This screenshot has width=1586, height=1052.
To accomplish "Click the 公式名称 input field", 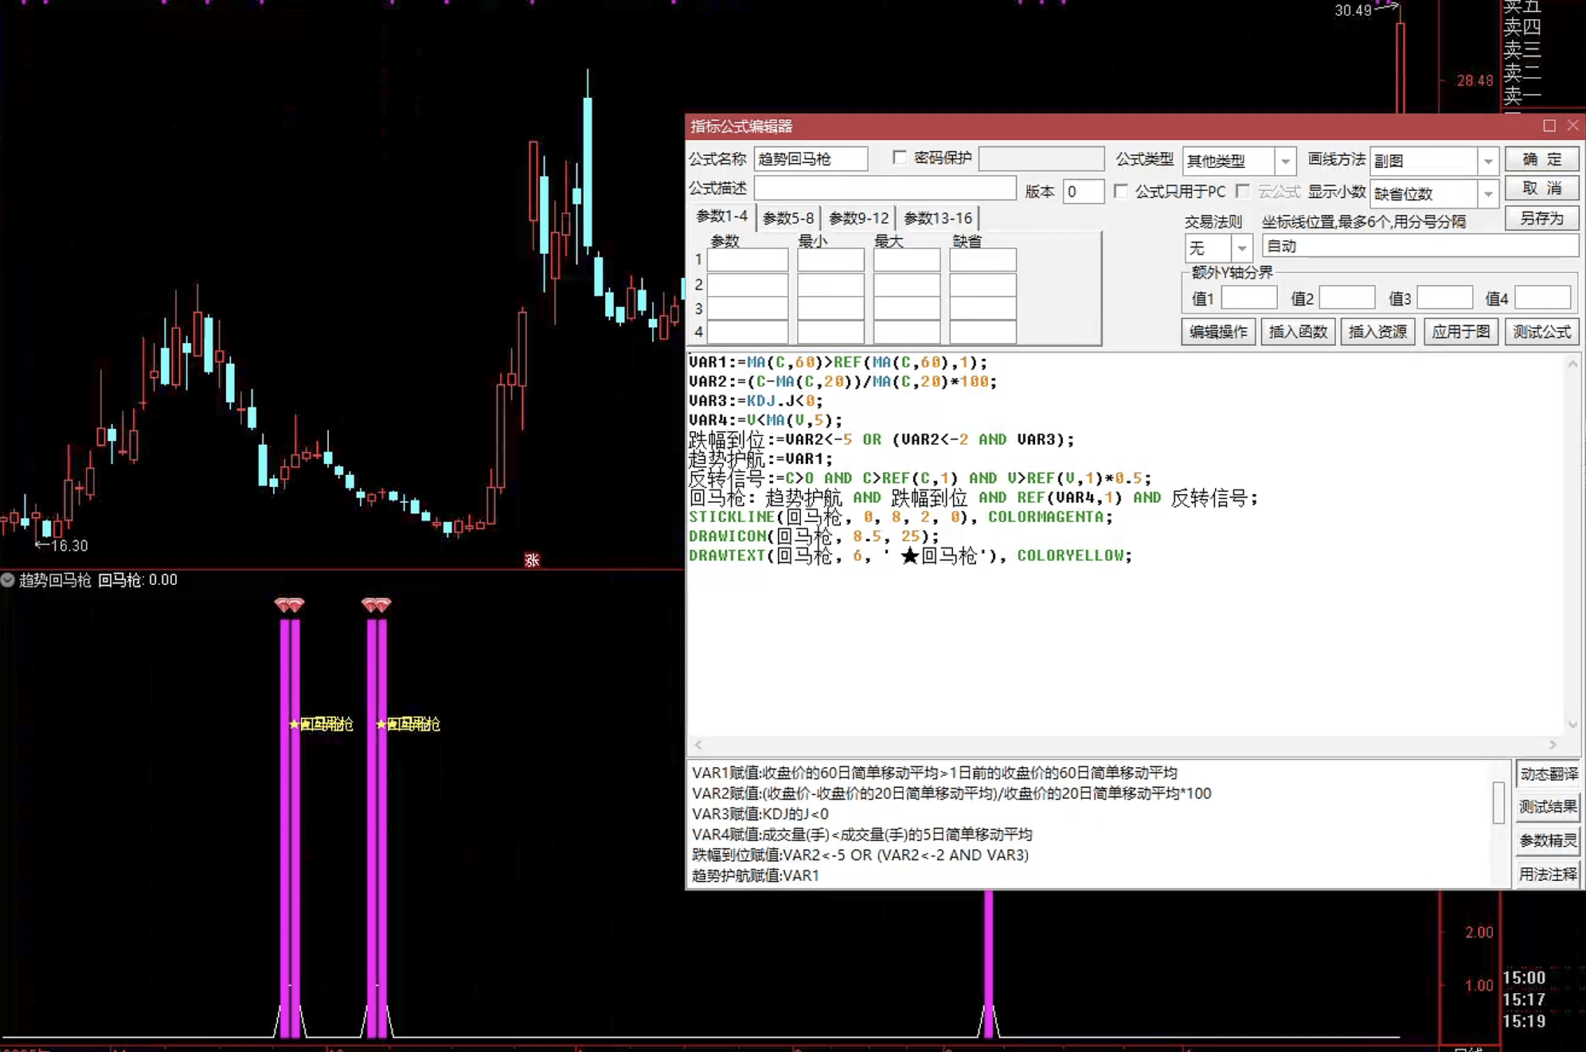I will tap(811, 159).
